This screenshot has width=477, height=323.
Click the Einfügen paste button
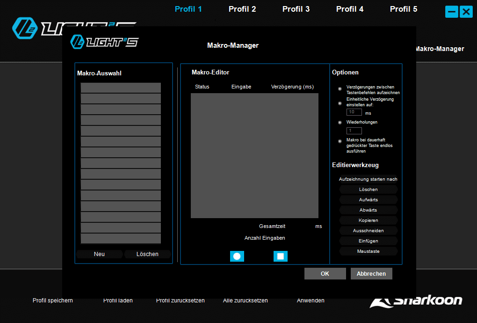point(369,241)
